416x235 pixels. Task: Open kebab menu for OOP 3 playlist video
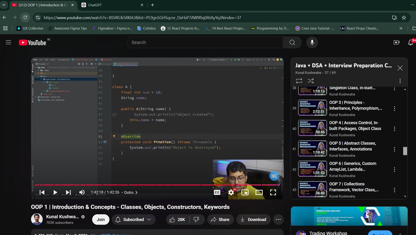(x=395, y=108)
